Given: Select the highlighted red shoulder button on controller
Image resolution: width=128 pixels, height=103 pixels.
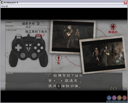Looking at the screenshot, I should (x=38, y=35).
